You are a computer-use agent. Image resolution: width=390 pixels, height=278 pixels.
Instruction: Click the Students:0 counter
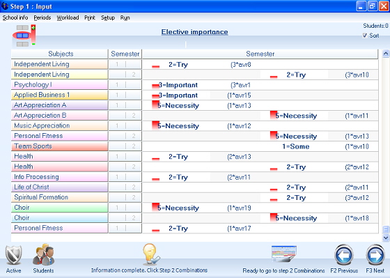[375, 26]
